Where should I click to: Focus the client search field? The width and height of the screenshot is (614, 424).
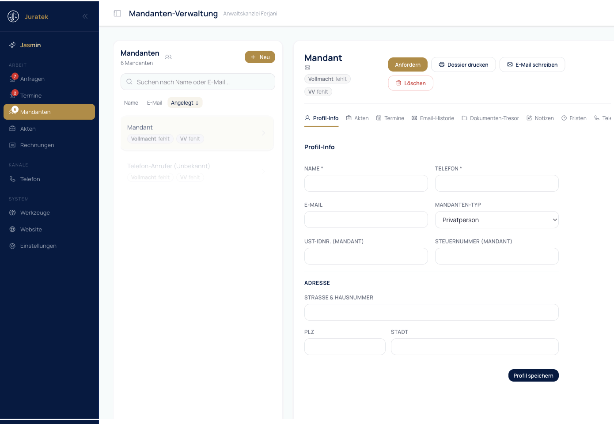point(198,82)
